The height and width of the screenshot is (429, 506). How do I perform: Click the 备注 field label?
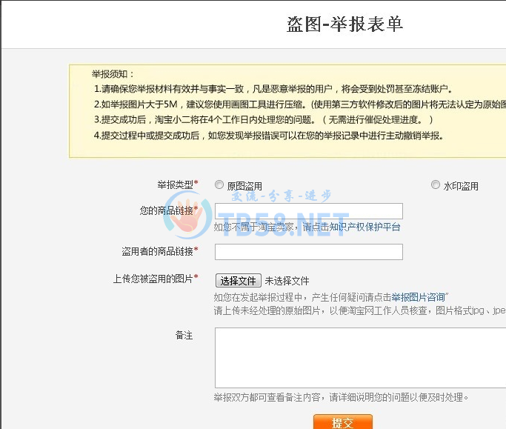coord(184,336)
